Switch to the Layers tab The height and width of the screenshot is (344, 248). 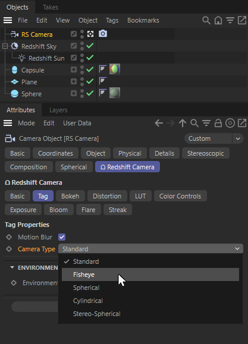click(58, 110)
